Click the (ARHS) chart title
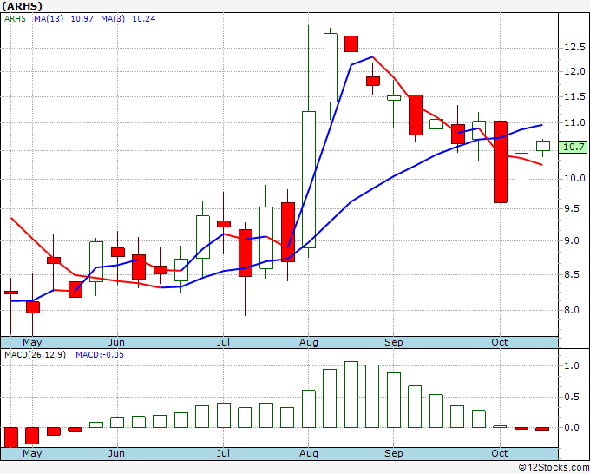590x474 pixels. click(22, 6)
